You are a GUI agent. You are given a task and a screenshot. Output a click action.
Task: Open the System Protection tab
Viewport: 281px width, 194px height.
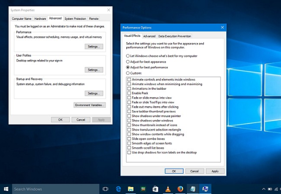click(x=75, y=18)
